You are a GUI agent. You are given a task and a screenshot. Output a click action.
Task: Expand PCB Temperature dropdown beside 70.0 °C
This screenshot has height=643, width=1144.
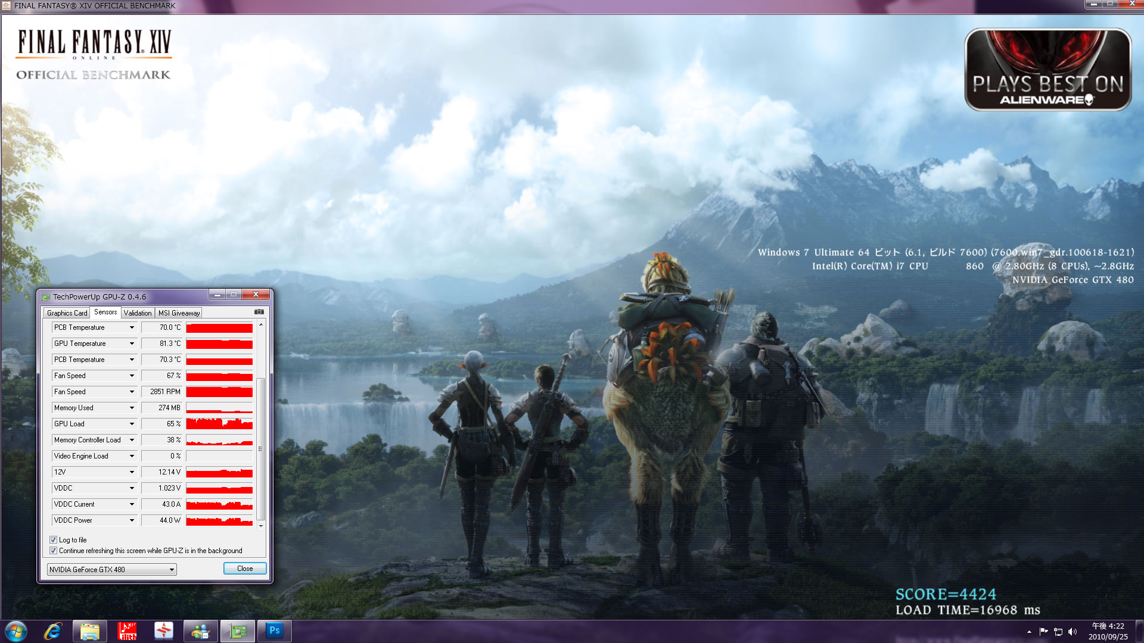click(132, 327)
